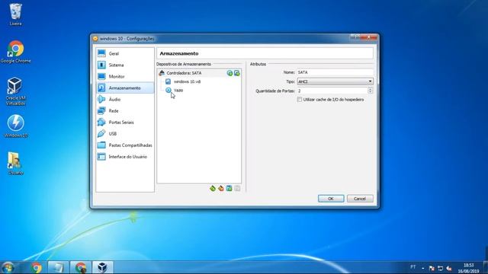This screenshot has width=488, height=274.
Task: Open the Rede settings category
Action: point(125,111)
